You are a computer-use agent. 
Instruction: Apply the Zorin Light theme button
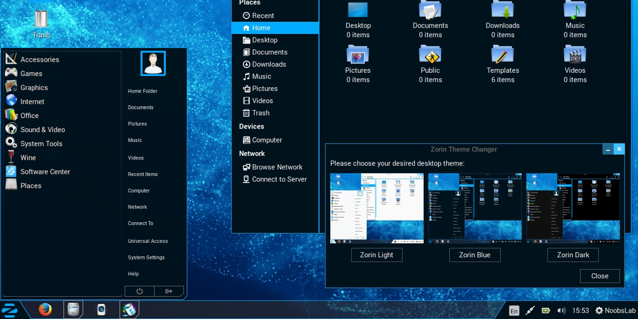point(377,255)
